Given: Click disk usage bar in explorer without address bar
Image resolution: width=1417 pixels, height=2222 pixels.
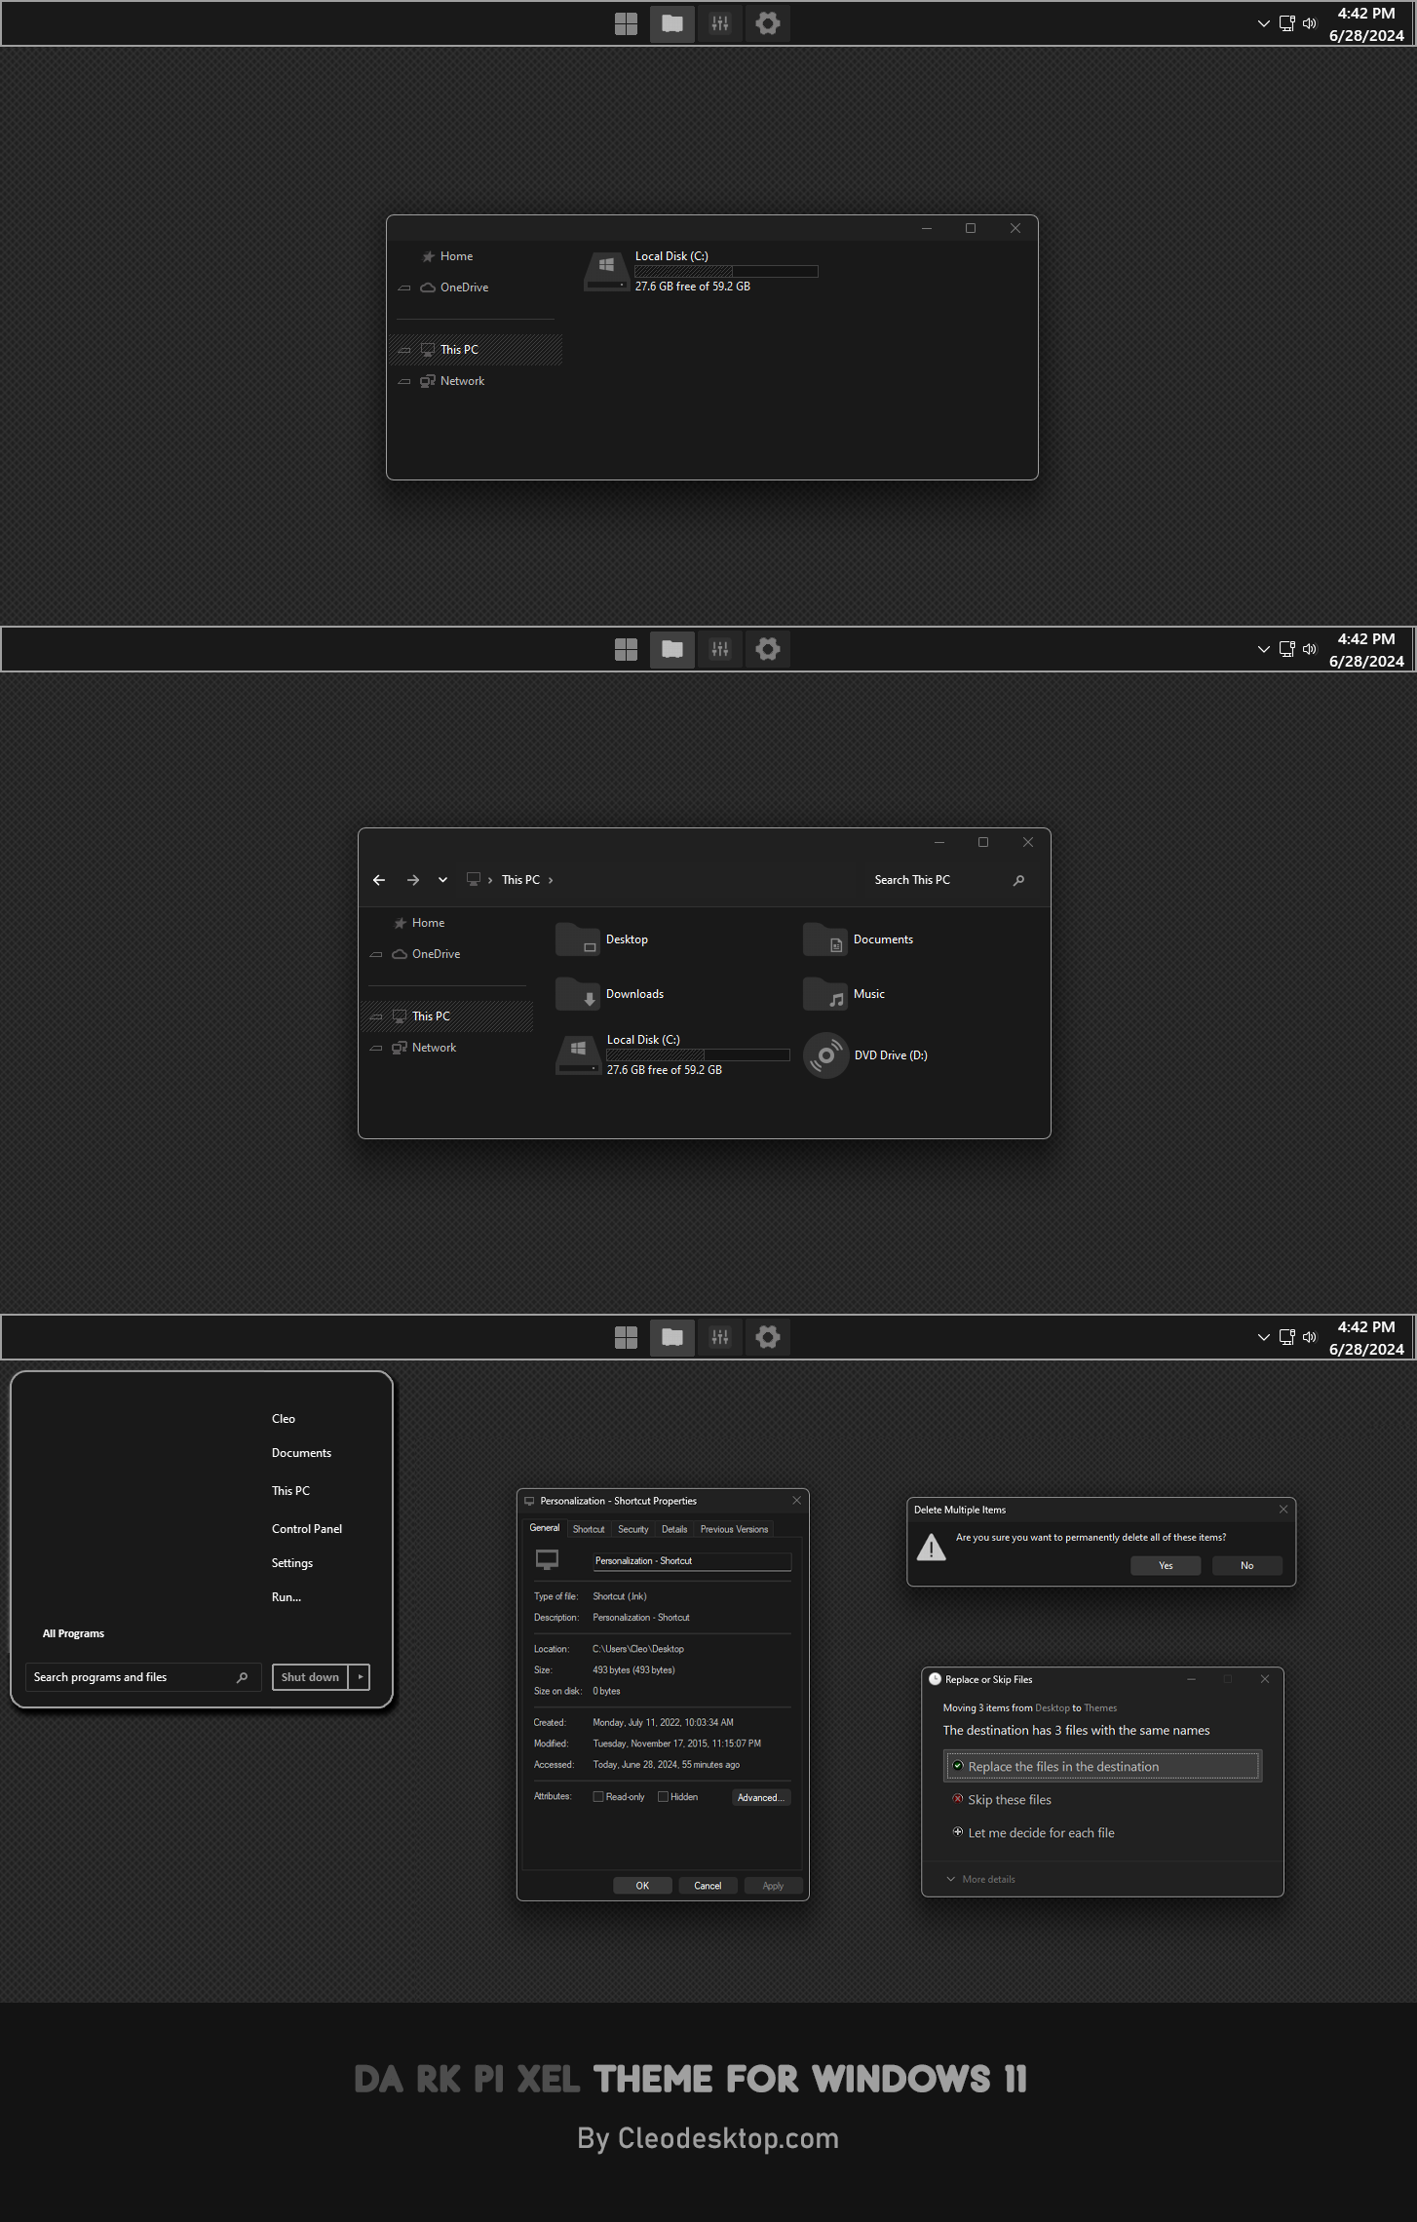Looking at the screenshot, I should (x=726, y=272).
